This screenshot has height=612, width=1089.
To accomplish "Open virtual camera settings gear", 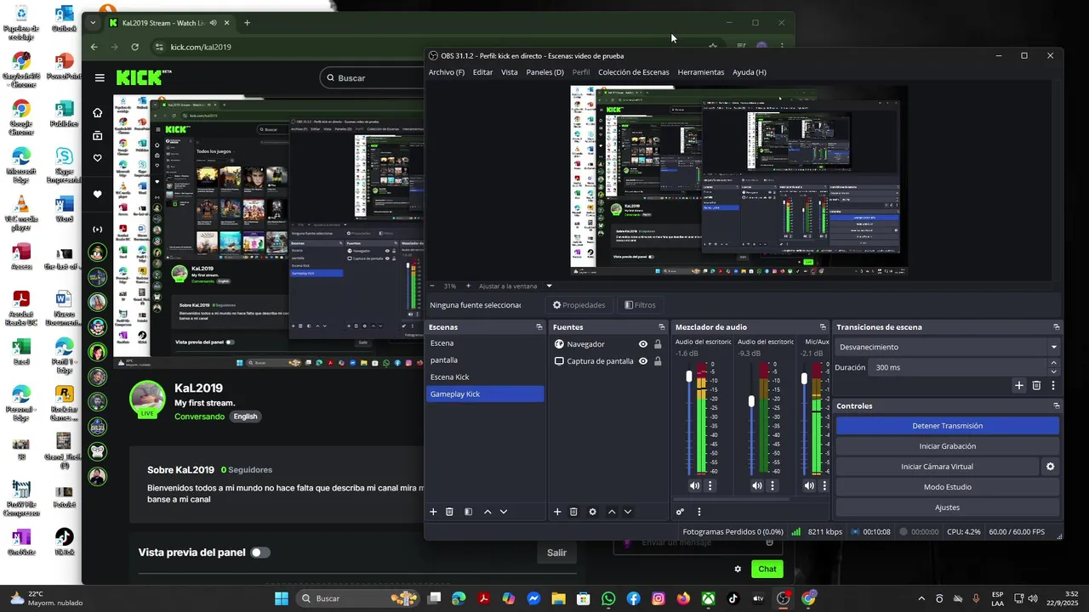I will [x=1050, y=467].
